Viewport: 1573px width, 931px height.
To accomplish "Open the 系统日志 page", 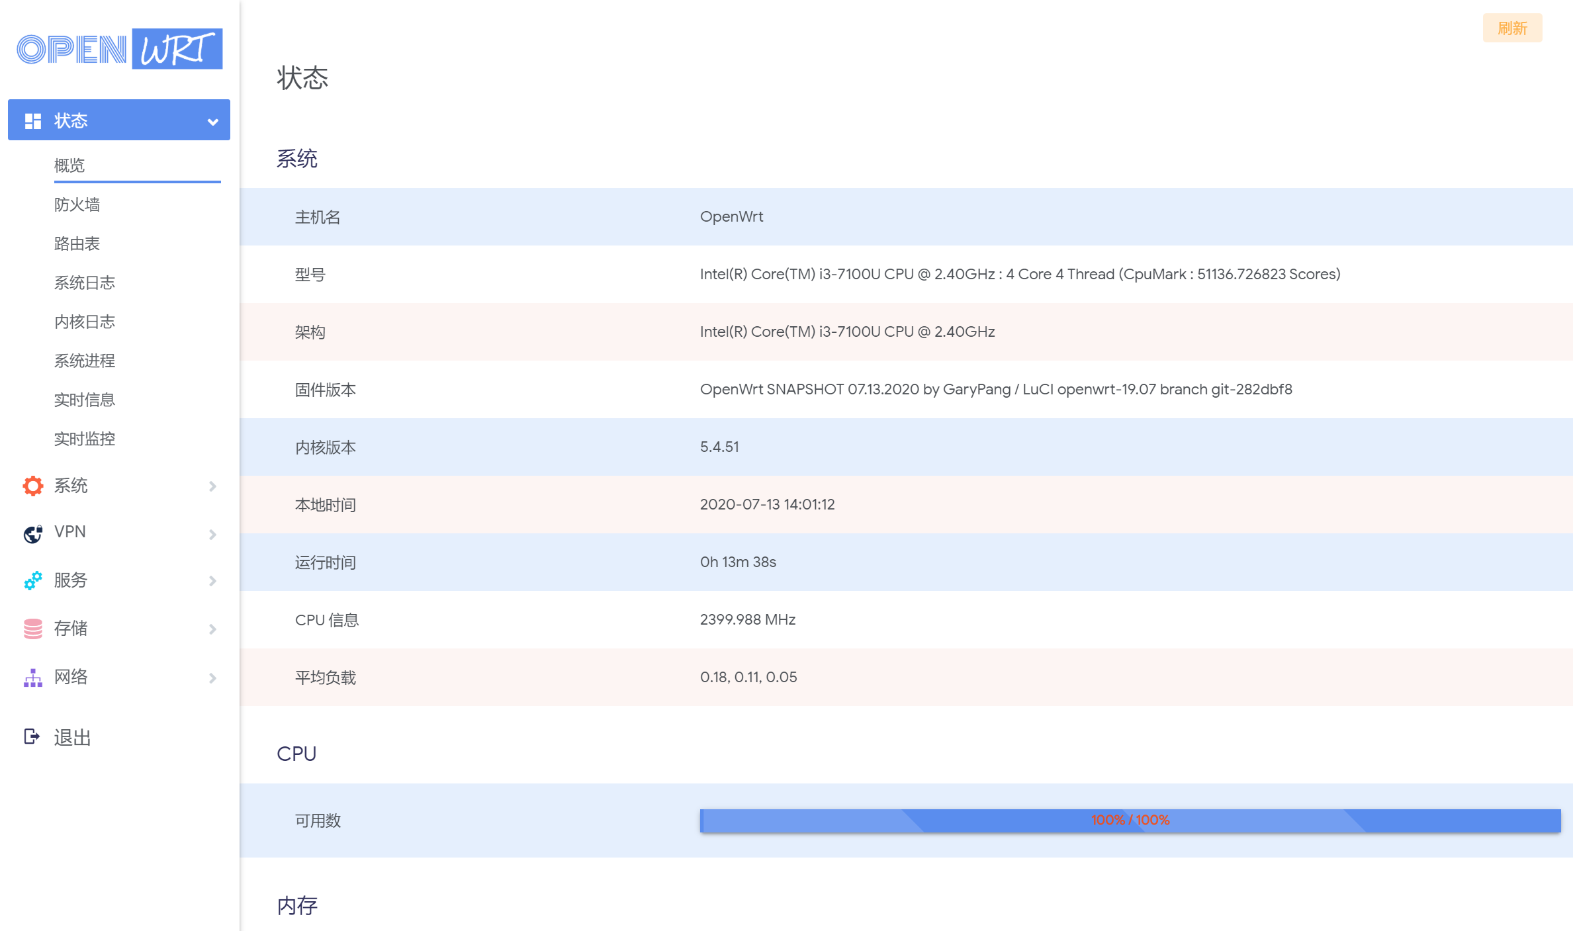I will (85, 283).
